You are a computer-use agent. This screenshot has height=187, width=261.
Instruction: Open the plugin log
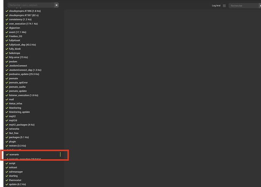coord(12,142)
